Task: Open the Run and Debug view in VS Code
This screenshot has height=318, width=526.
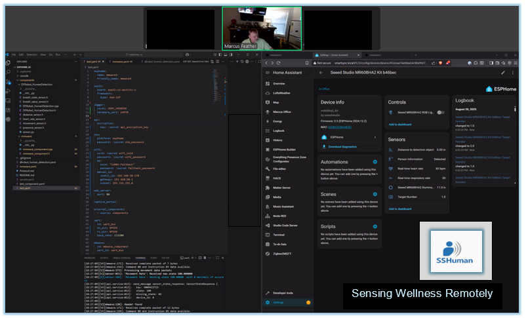Action: 8,91
